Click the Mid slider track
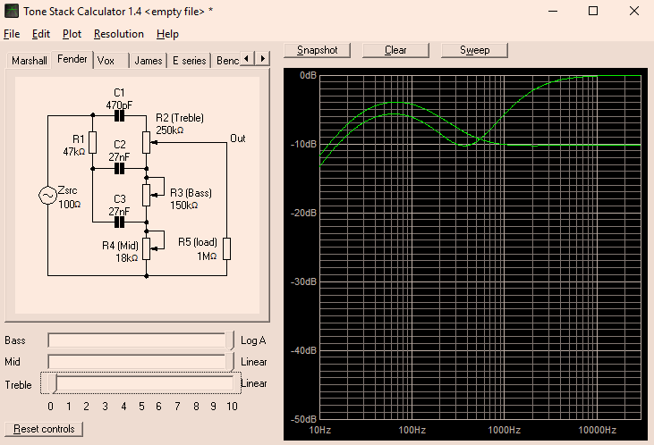This screenshot has height=445, width=654. tap(141, 362)
